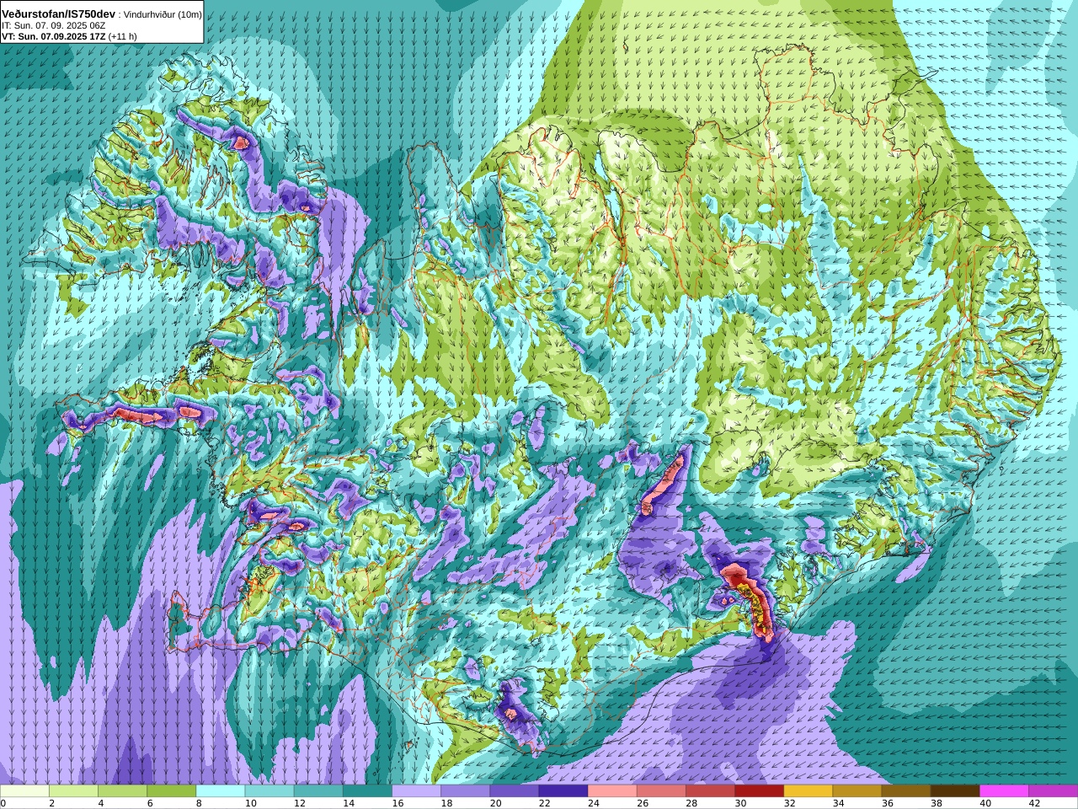Viewport: 1078px width, 809px height.
Task: Click the legend value '22'
Action: [x=544, y=804]
